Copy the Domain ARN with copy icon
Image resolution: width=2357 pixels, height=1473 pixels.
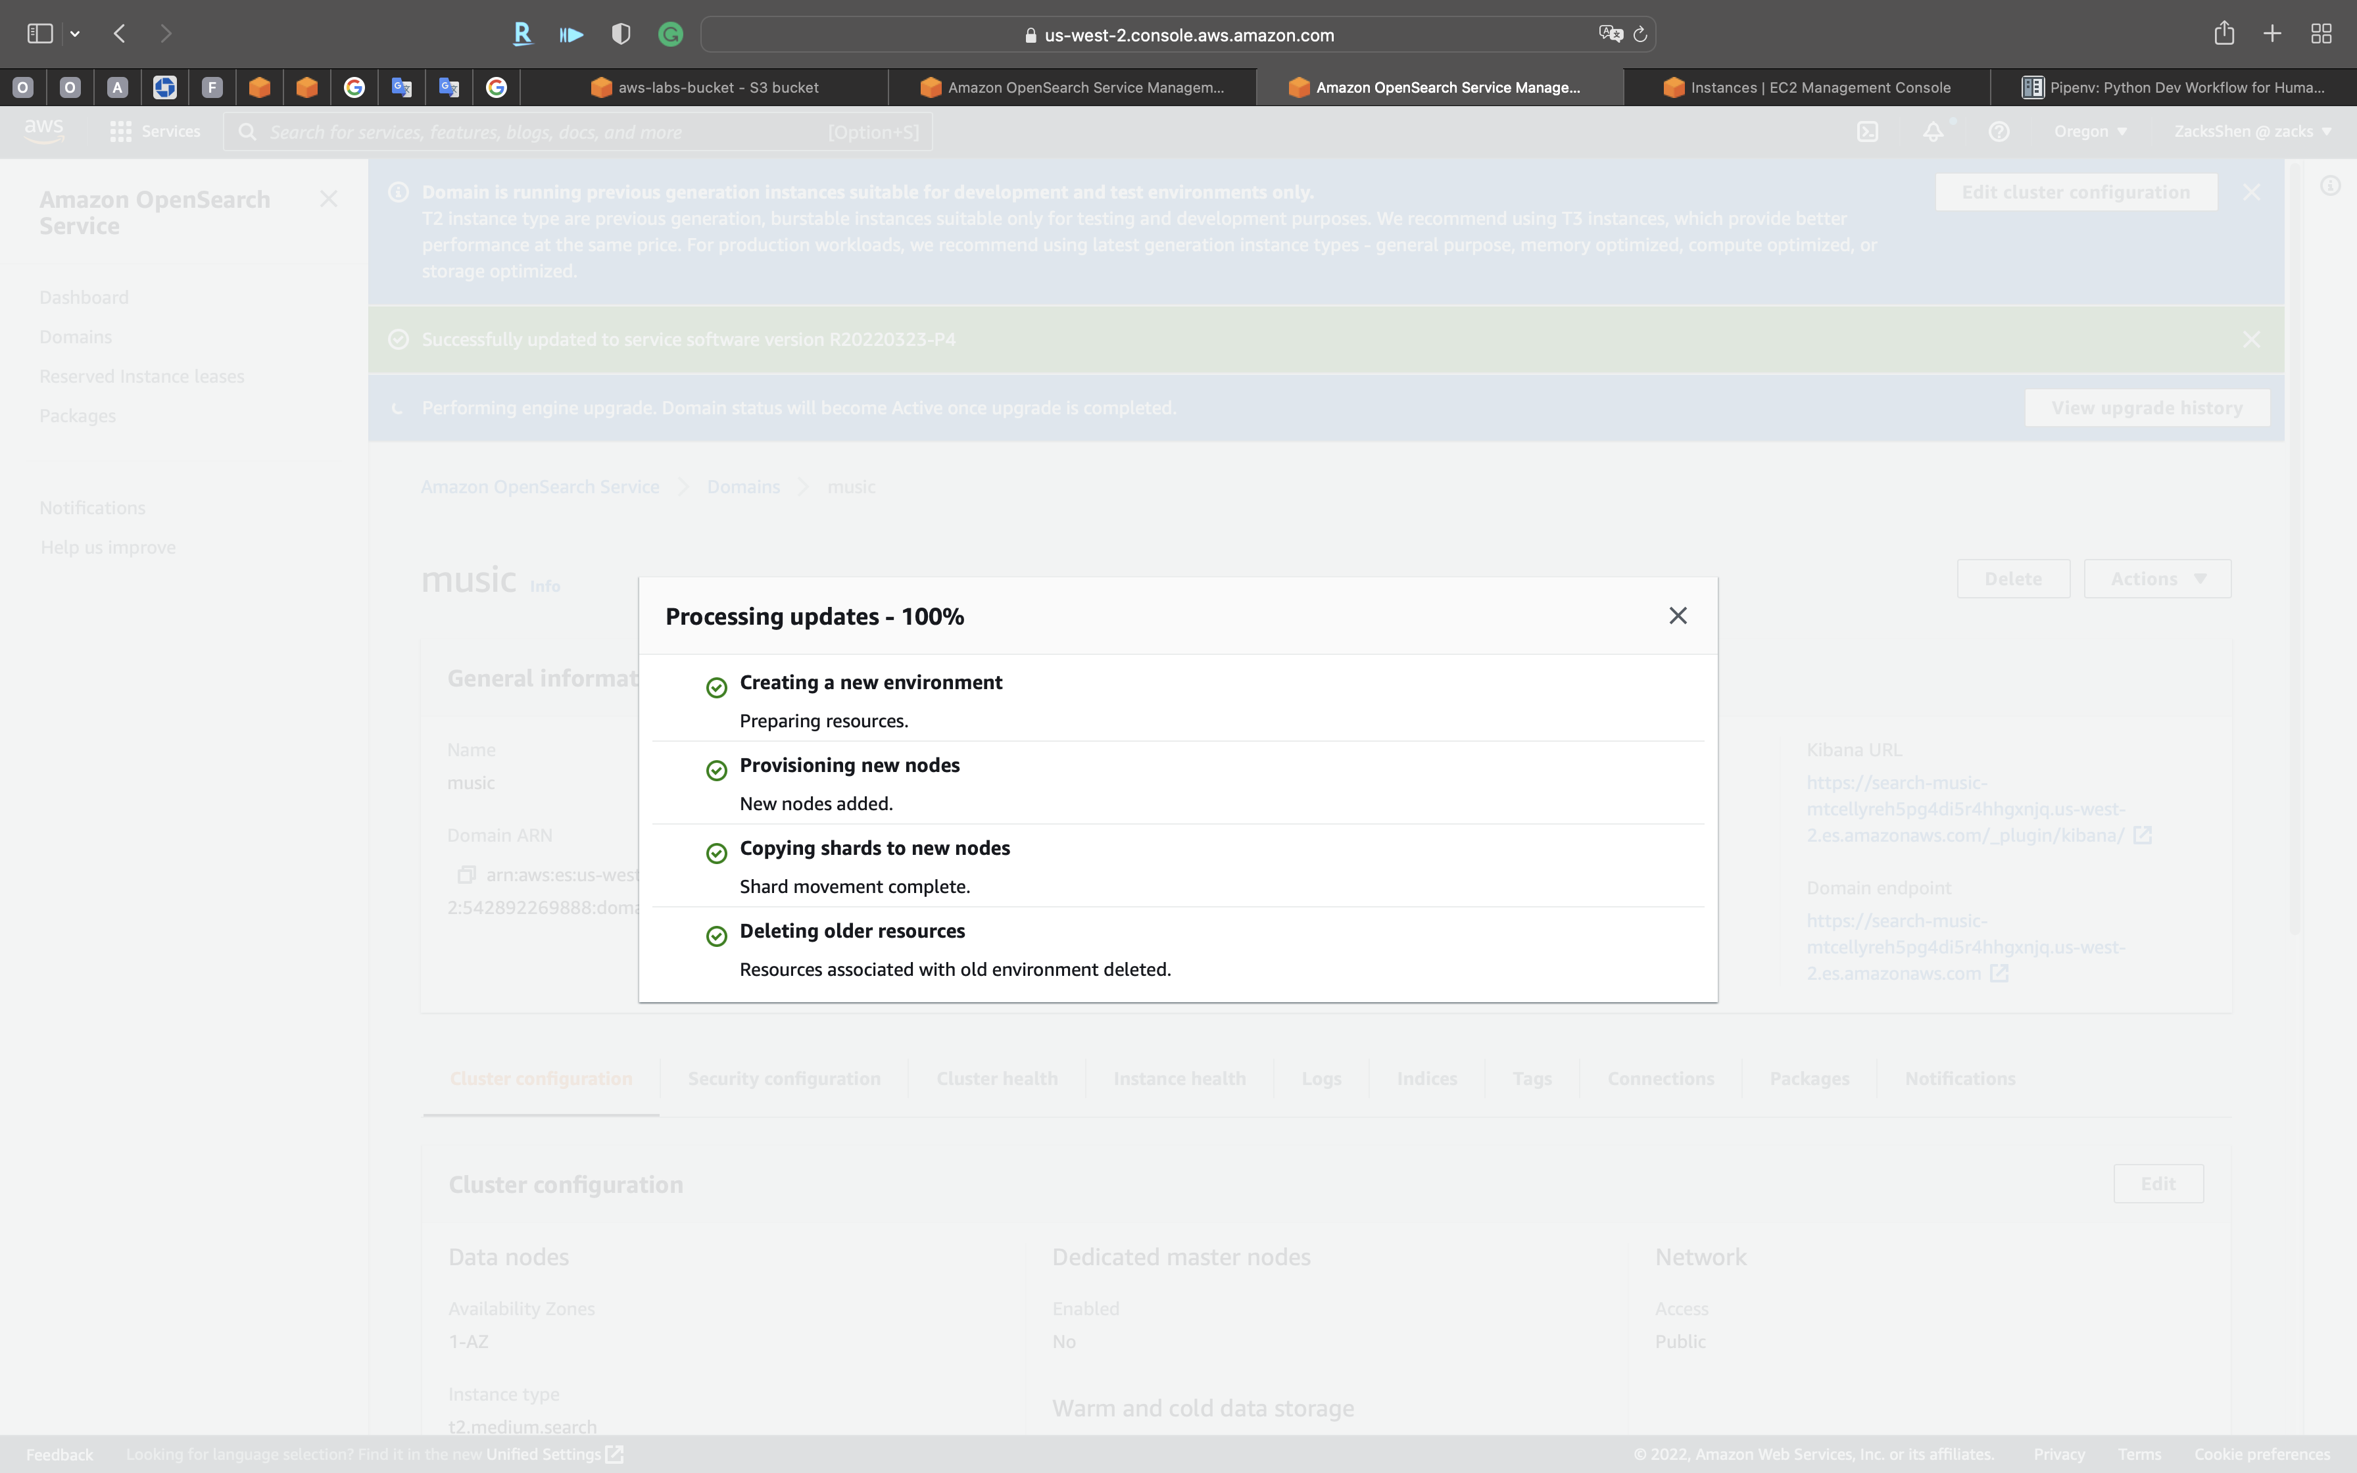click(466, 875)
